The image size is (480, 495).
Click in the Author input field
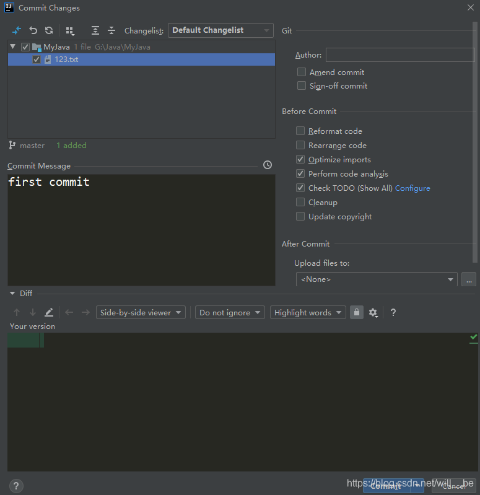pos(400,55)
